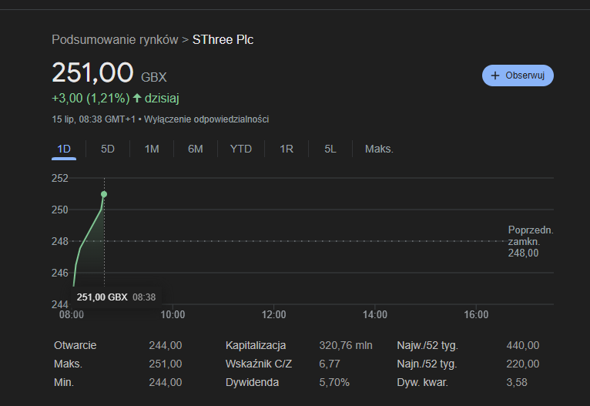Screen dimensions: 590x406
Task: Open the Maks. full history tab
Action: click(379, 149)
